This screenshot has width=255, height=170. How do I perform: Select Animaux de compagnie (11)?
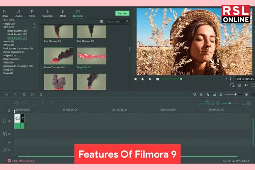[x=18, y=66]
